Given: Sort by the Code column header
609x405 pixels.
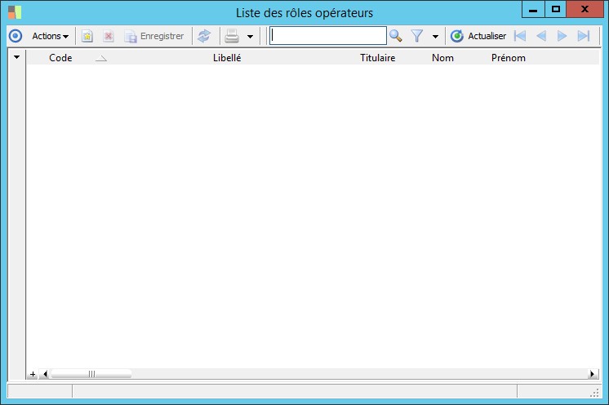Looking at the screenshot, I should [60, 58].
